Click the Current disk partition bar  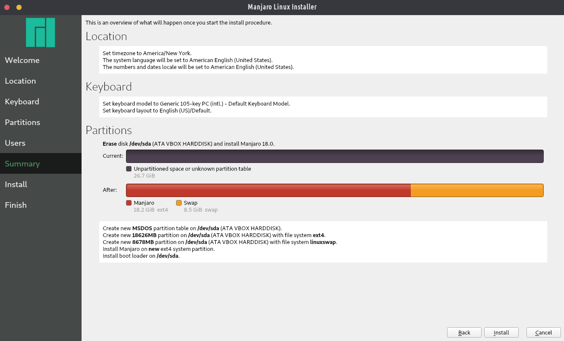334,156
